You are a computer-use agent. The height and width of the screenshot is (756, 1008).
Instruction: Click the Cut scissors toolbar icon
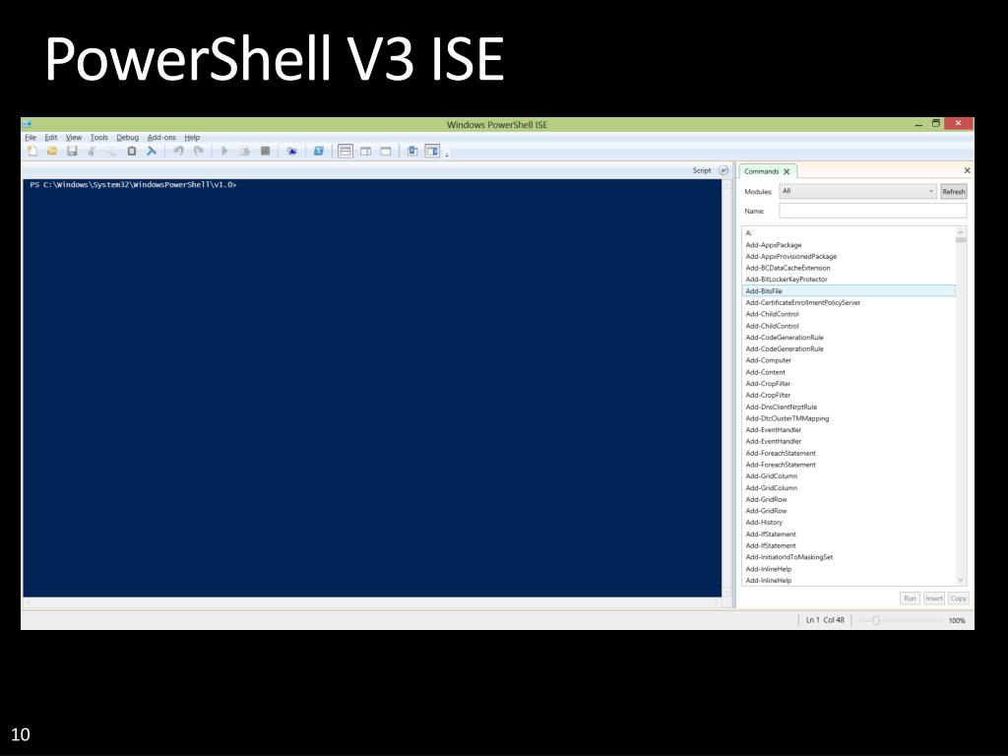[x=92, y=151]
